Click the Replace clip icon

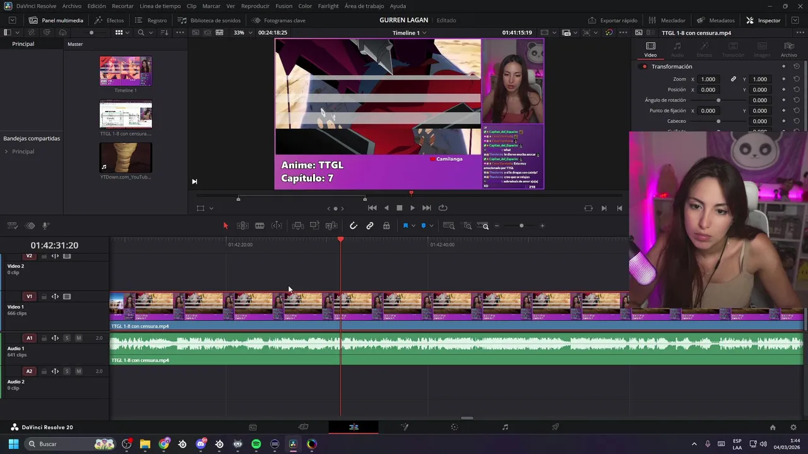tap(331, 226)
